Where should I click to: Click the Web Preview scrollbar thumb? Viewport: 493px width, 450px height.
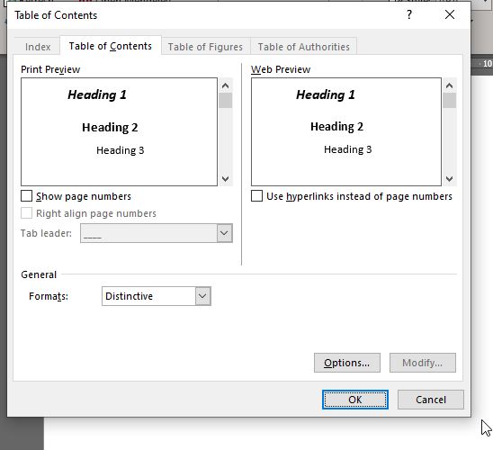click(x=449, y=101)
